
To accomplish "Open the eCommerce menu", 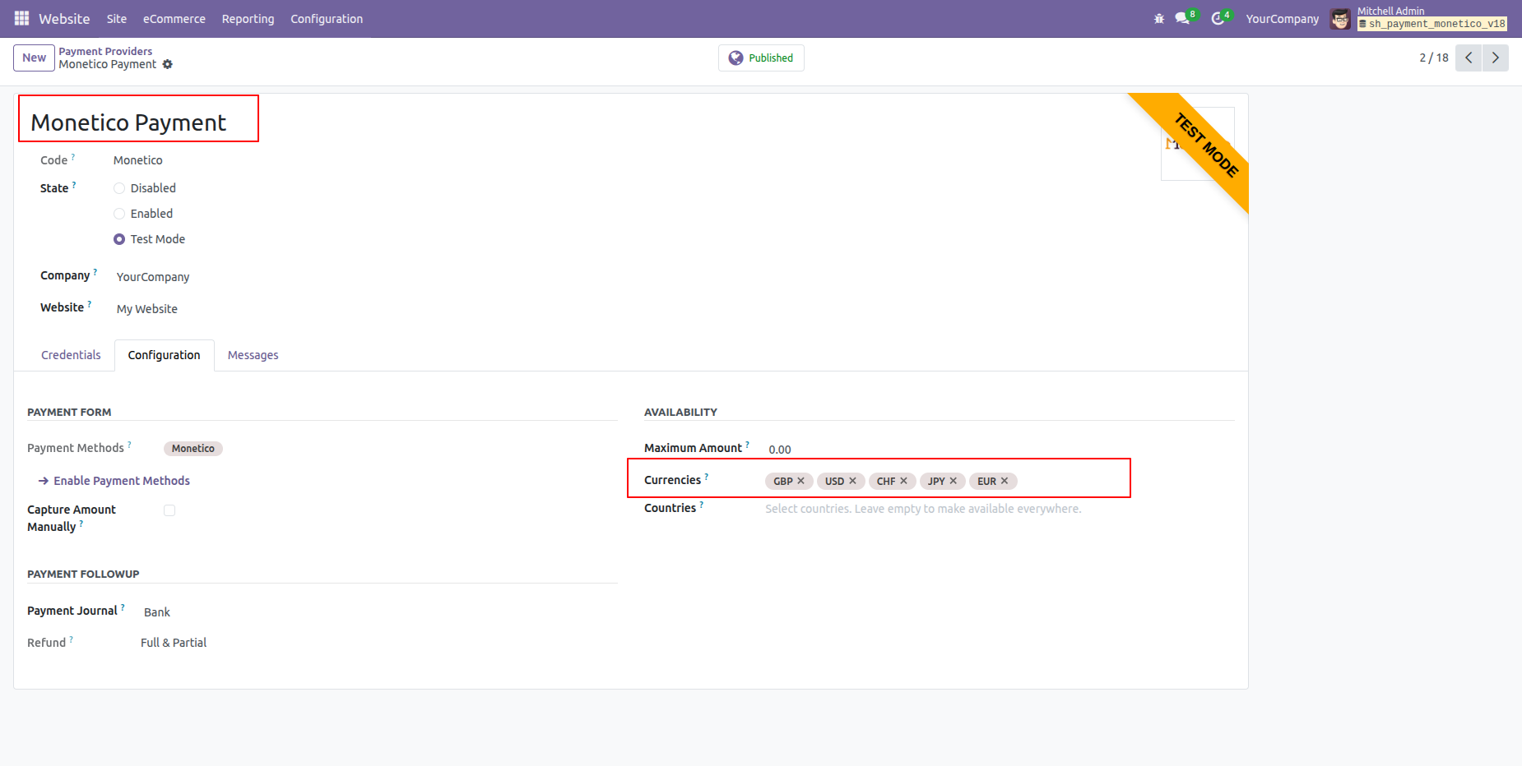I will (174, 19).
